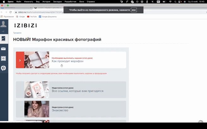Click the padlock icon in the address bar
This screenshot has width=207, height=129.
click(16, 12)
